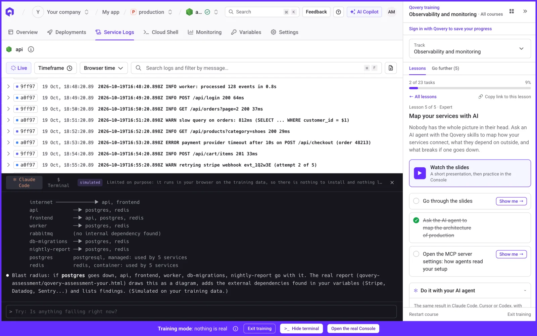Click the lesson progress bar
The width and height of the screenshot is (537, 336).
(470, 88)
